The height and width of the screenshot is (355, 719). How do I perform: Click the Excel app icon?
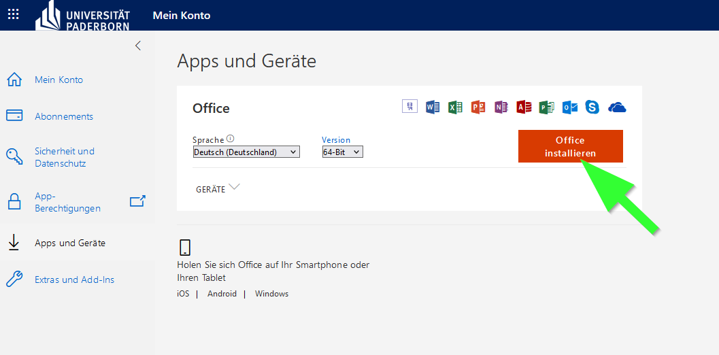[456, 107]
